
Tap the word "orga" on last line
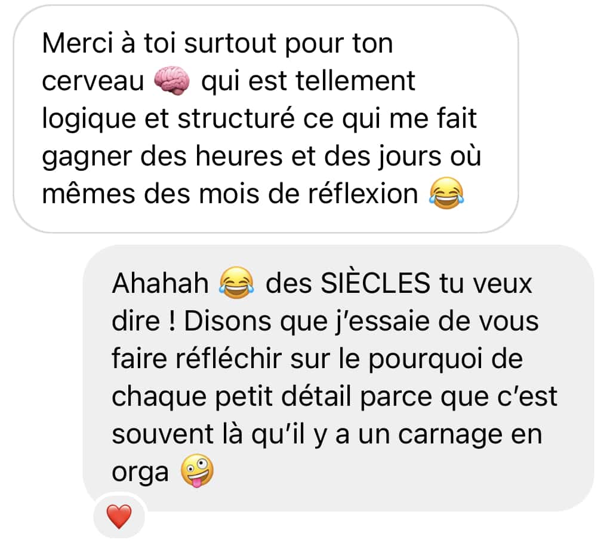pyautogui.click(x=140, y=473)
